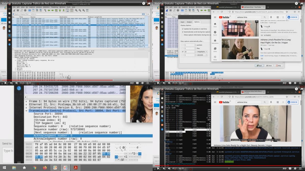Viewport: 305px width, 171px height.
Task: Click YouTube SIGN IN button in 39:18 video
Action: click(x=292, y=17)
